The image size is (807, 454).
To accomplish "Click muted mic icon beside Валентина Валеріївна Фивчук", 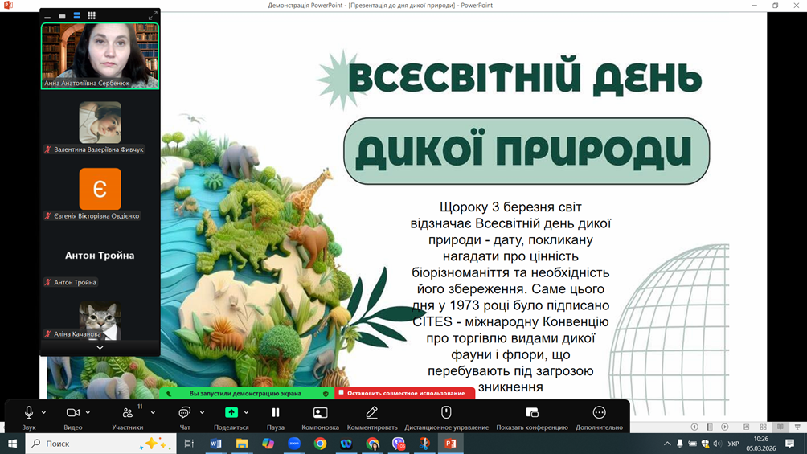I will click(x=48, y=149).
